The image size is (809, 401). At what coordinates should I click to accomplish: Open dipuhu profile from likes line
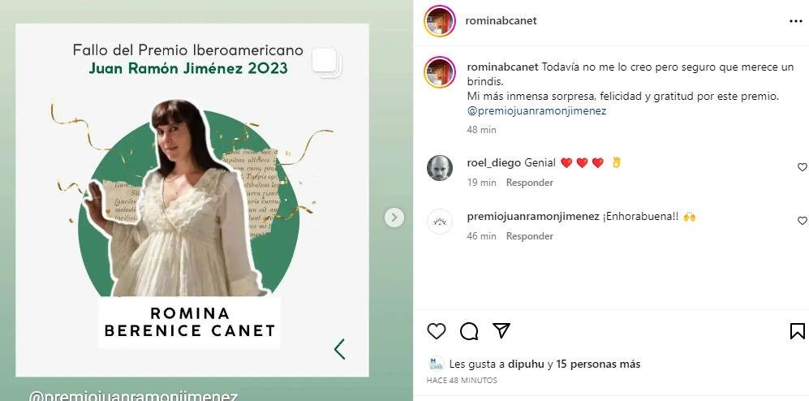[x=527, y=364]
